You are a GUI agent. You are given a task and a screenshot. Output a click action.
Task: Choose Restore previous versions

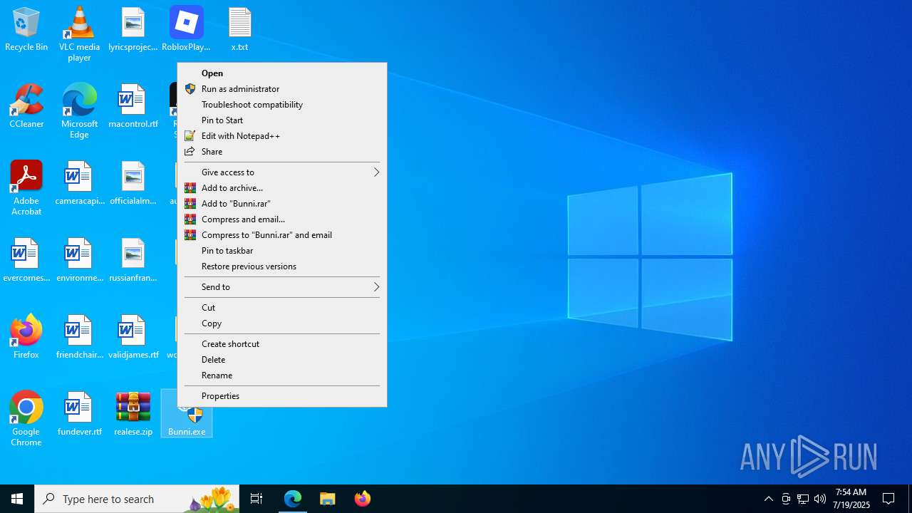(x=282, y=266)
